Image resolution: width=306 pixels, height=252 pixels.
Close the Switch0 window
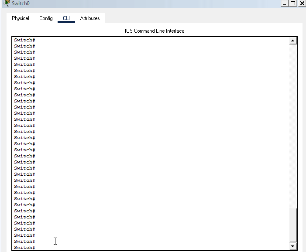[302, 3]
